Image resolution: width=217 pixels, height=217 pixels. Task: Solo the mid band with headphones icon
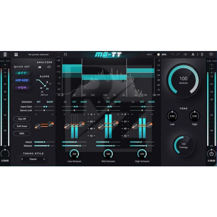(x=99, y=102)
